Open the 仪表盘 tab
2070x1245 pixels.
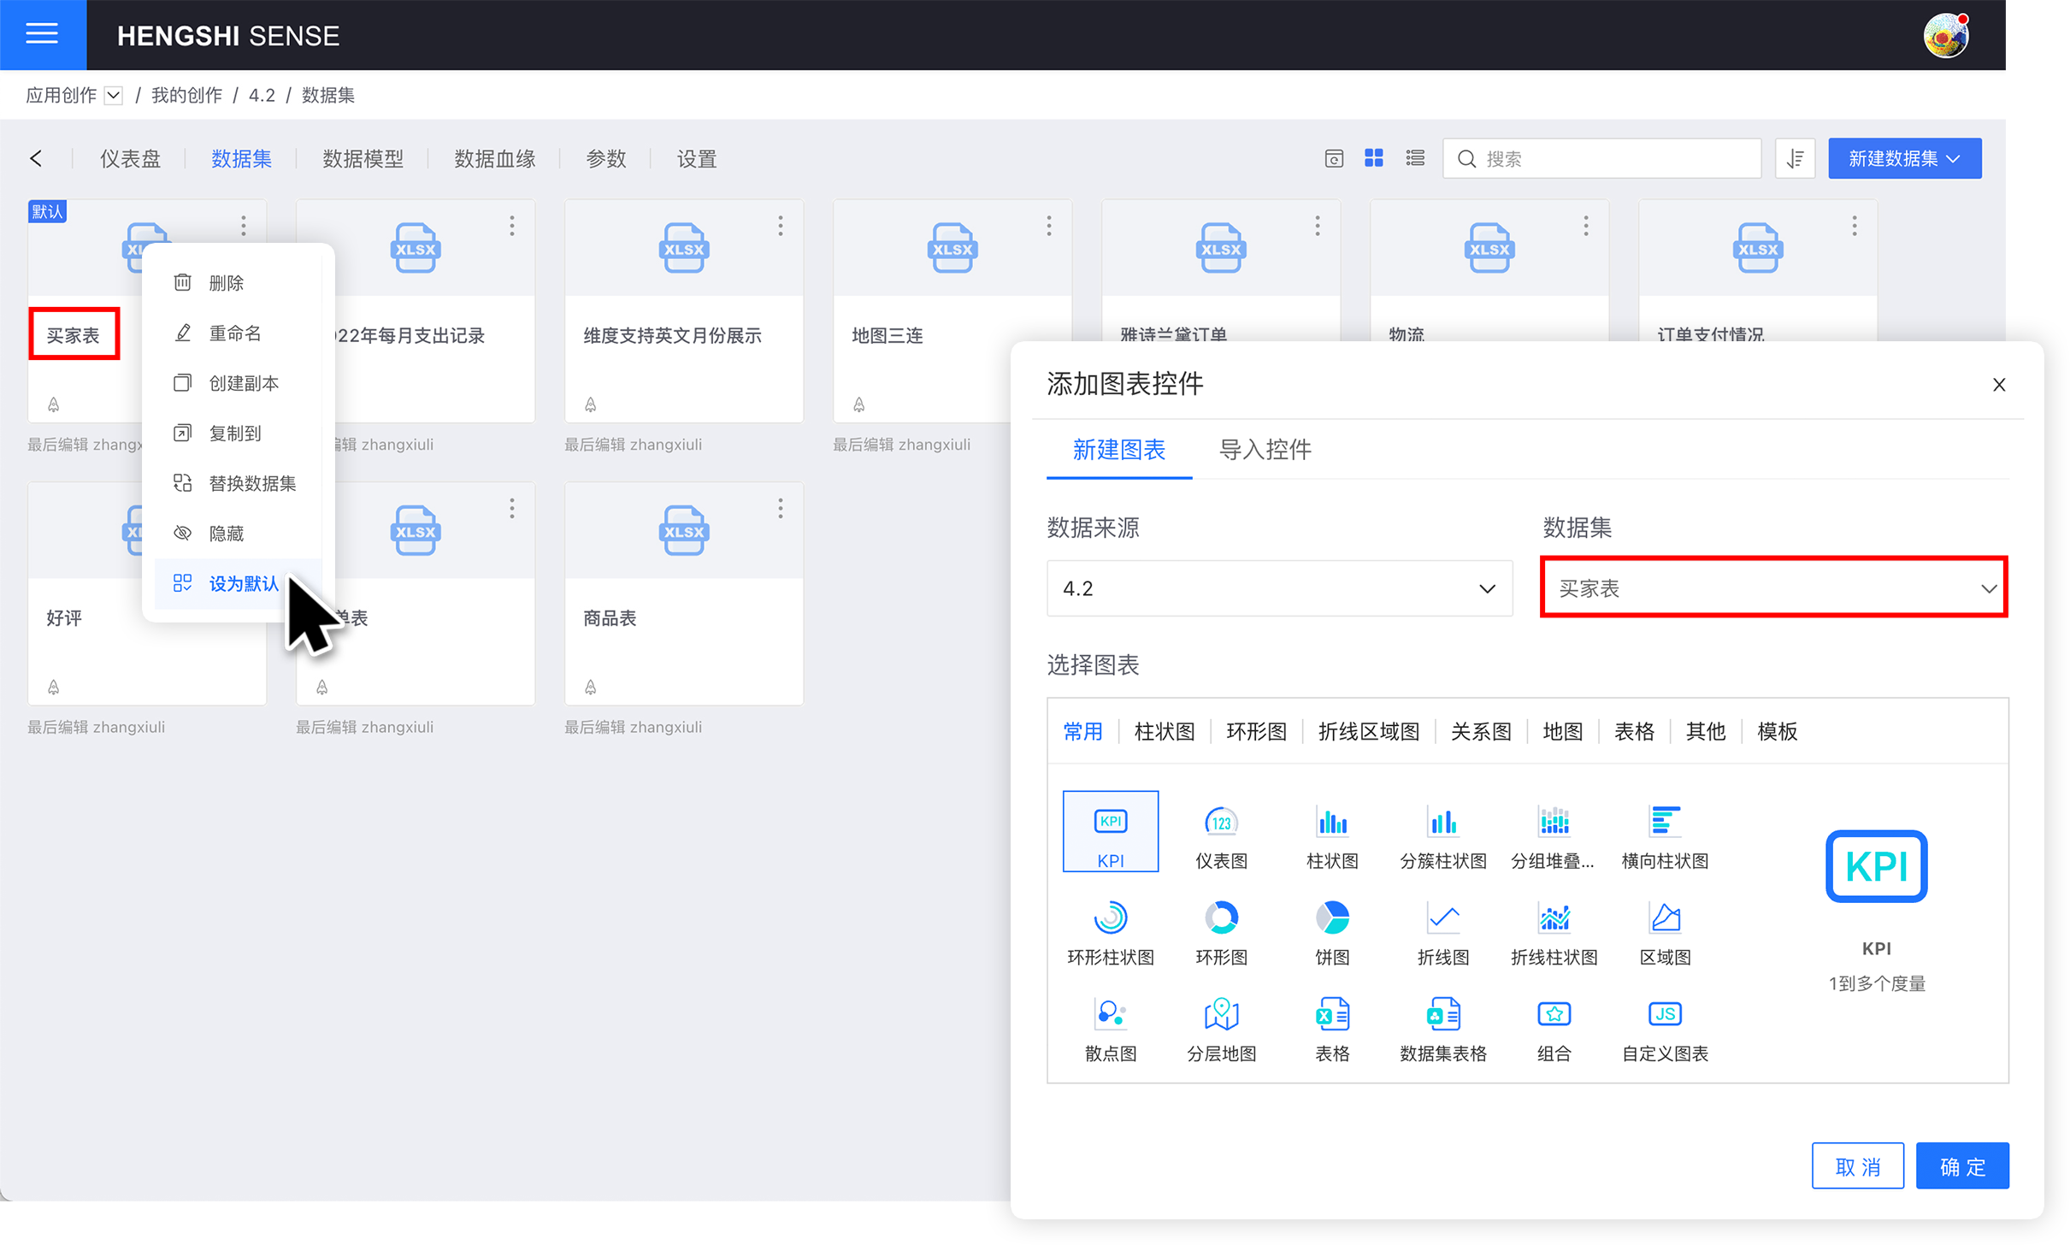pos(130,158)
